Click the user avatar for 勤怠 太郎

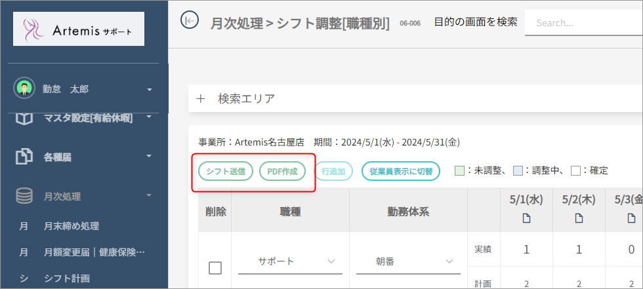click(24, 88)
